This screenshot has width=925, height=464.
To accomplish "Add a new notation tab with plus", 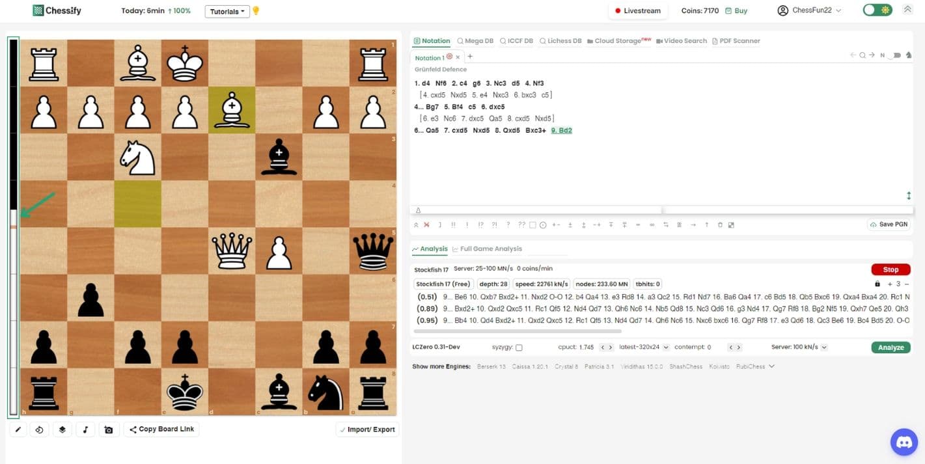I will pos(470,57).
